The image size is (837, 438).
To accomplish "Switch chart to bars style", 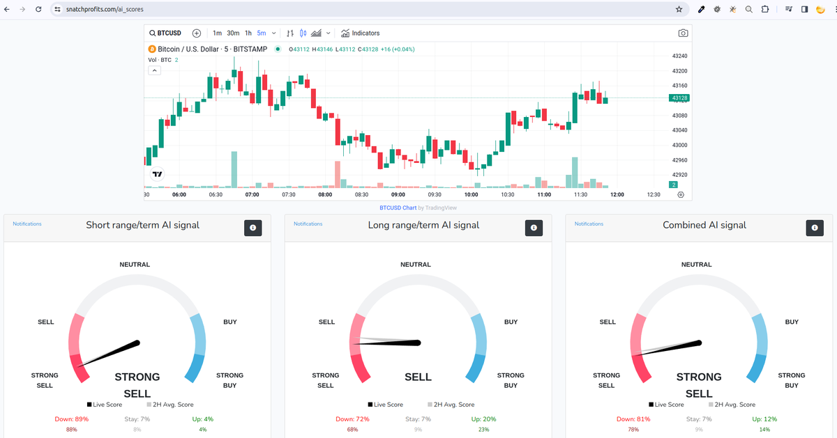I will click(x=290, y=33).
